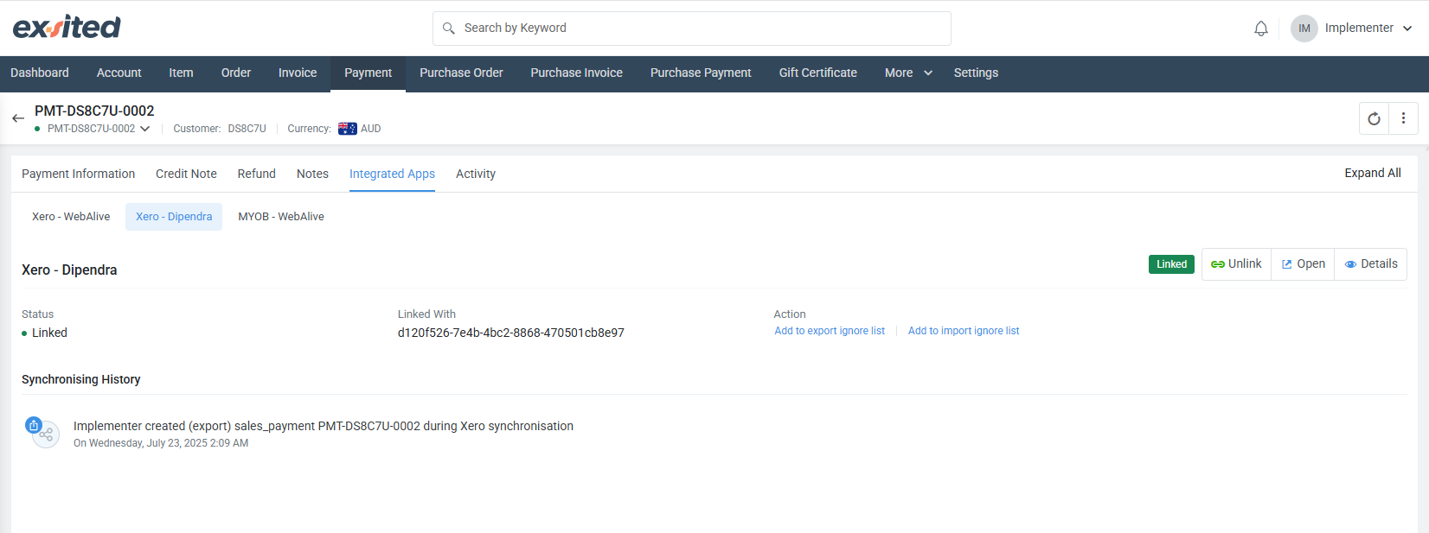Image resolution: width=1429 pixels, height=533 pixels.
Task: Select the Xero - Dipendra sub-tab
Action: coord(174,217)
